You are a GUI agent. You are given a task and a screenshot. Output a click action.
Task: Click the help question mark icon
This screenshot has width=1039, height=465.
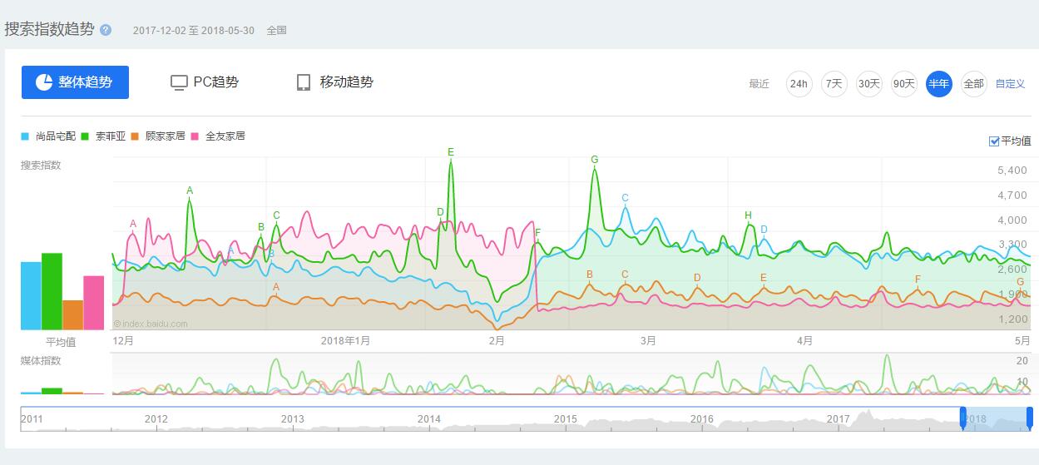(x=106, y=30)
